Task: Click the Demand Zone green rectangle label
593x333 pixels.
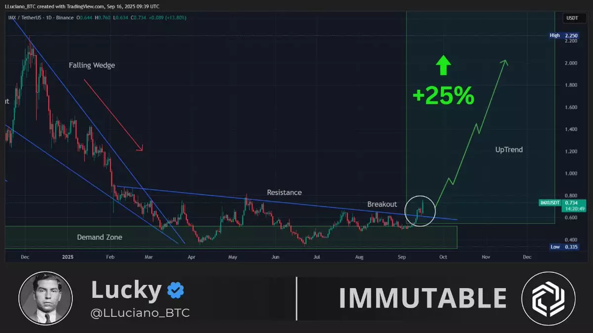Action: click(x=99, y=237)
